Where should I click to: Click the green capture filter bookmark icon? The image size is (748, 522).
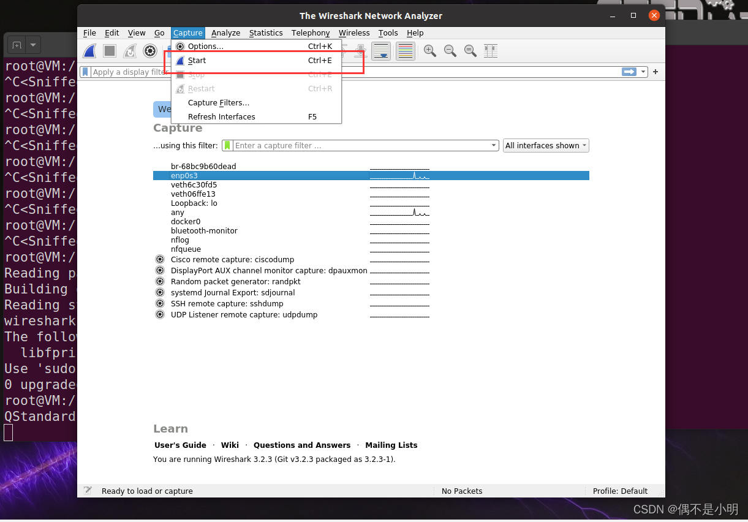pyautogui.click(x=227, y=145)
